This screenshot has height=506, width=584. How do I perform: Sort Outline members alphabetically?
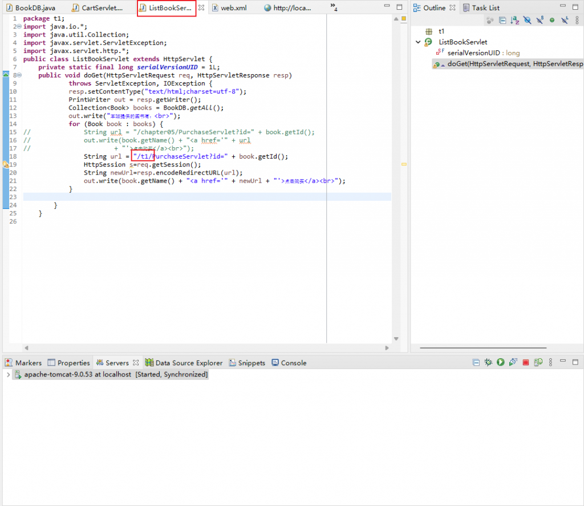(515, 21)
